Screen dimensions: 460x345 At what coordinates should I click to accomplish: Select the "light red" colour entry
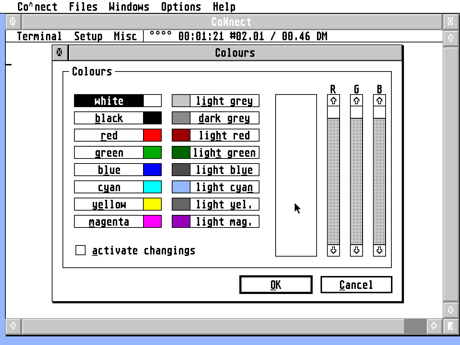225,135
